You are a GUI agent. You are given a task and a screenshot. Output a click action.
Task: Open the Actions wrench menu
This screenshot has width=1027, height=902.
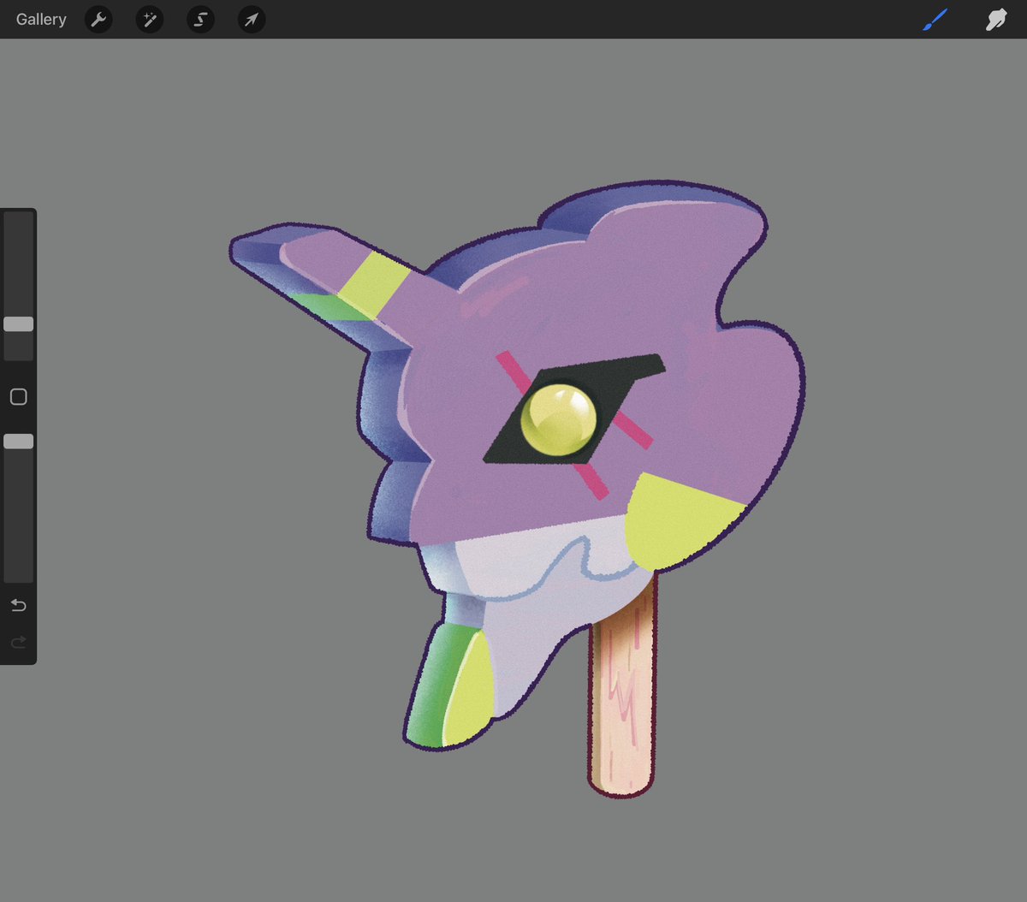click(x=98, y=19)
